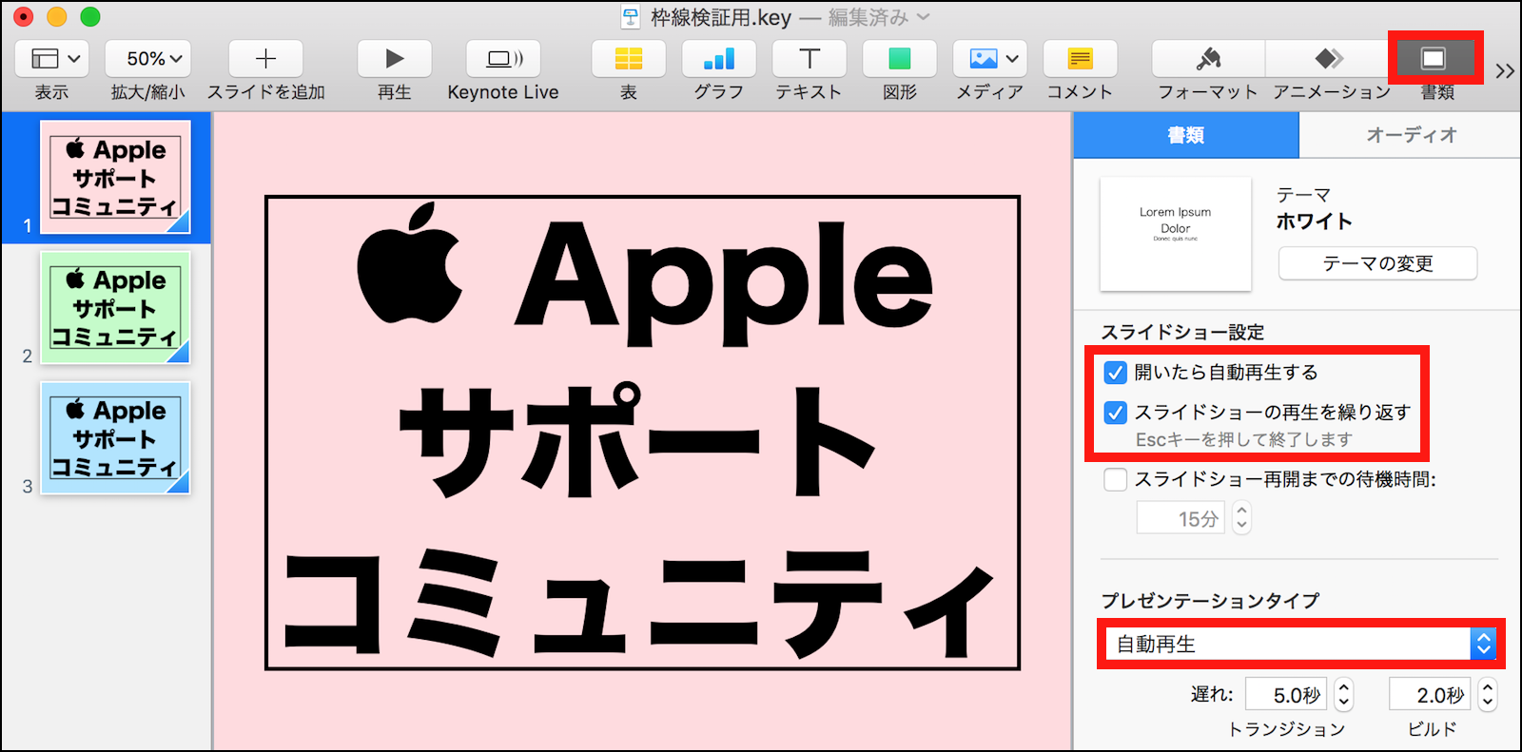
Task: Toggle スライドショーの再生を繰り返す checkbox
Action: pos(1115,413)
